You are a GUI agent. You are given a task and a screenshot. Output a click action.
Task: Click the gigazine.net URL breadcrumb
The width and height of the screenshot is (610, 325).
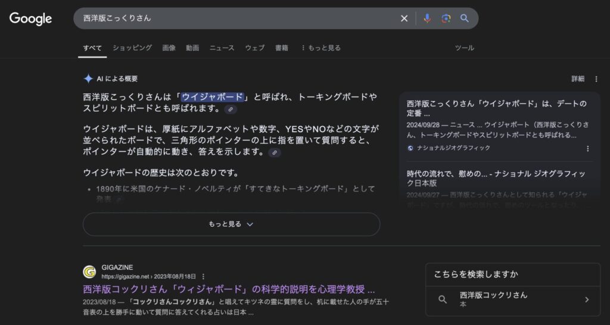(x=148, y=277)
